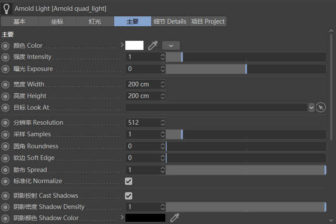Click the Resolution value field 512
Viewport: 336px width, 224px height.
(x=143, y=123)
